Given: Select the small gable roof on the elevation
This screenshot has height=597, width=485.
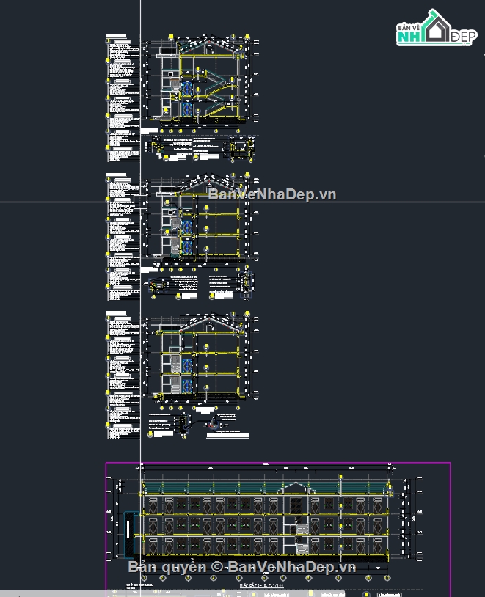Looking at the screenshot, I should coord(296,487).
